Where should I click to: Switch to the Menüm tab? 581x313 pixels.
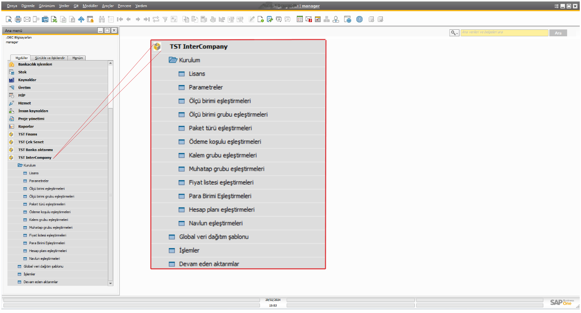(x=78, y=58)
